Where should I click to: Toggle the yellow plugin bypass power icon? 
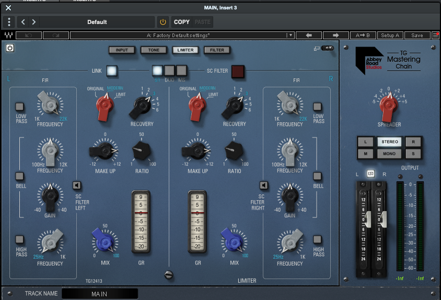(163, 22)
